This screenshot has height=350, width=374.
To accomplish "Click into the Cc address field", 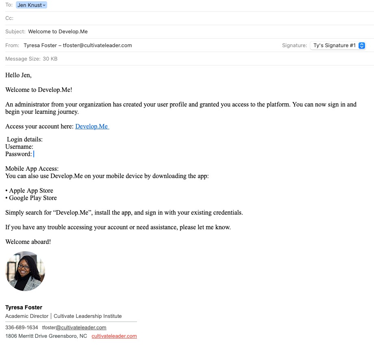I will click(x=163, y=18).
